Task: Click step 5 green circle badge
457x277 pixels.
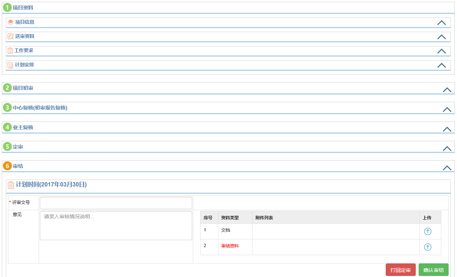Action: pos(7,147)
